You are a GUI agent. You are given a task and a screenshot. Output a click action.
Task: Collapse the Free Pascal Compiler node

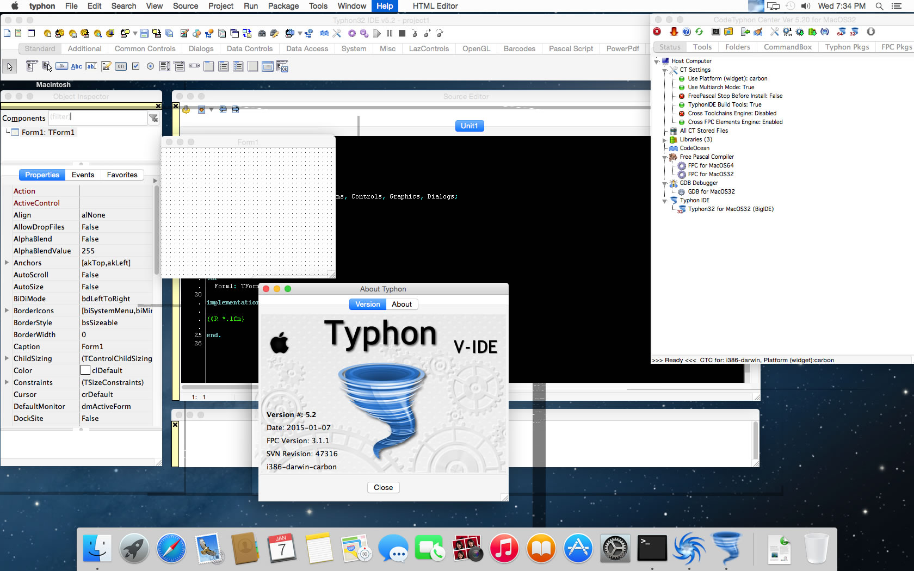665,157
